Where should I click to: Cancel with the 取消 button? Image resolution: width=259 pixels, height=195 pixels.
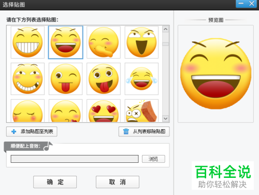[x=118, y=182]
